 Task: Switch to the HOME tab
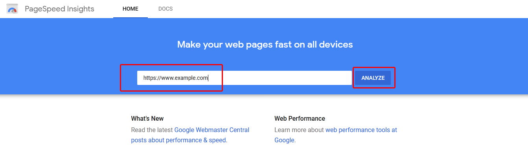131,9
